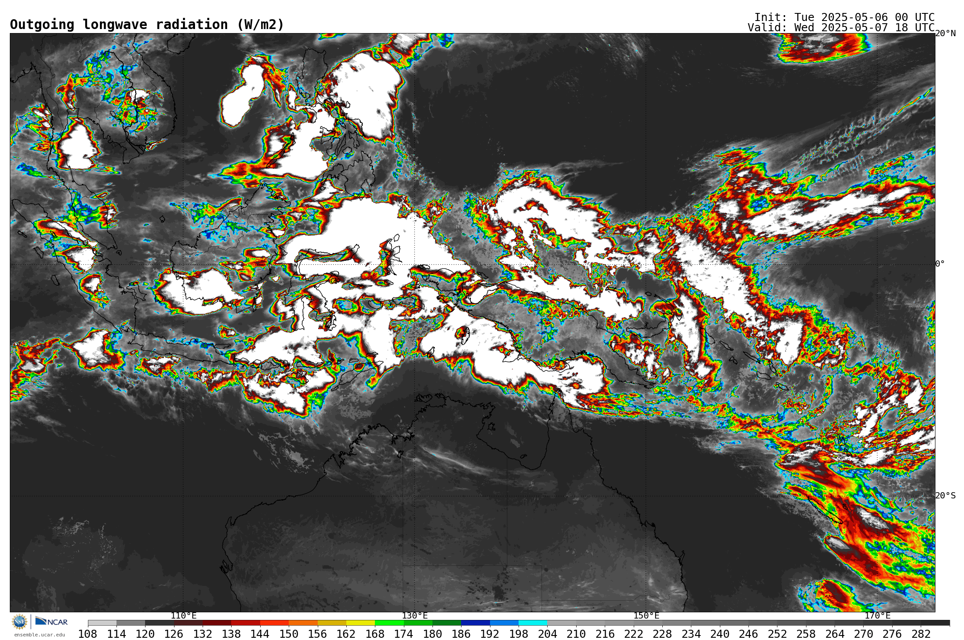
Task: Click the colorbar tick label 210
Action: (576, 634)
